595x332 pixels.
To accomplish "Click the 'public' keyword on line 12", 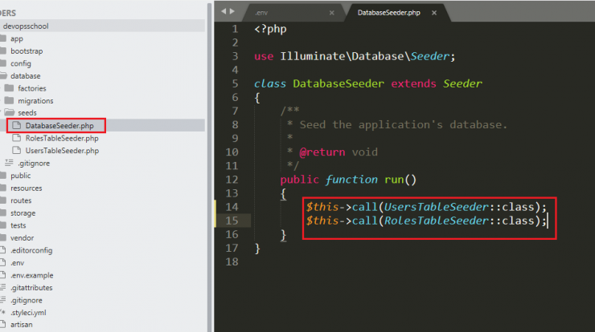I will click(299, 180).
